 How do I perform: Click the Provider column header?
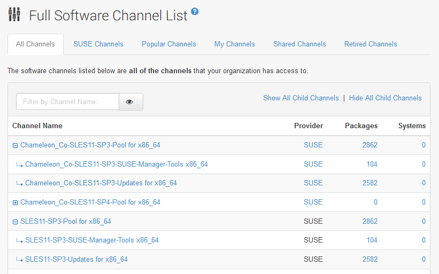pyautogui.click(x=309, y=126)
